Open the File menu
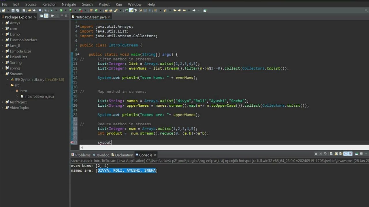369x207 pixels. pos(5,4)
